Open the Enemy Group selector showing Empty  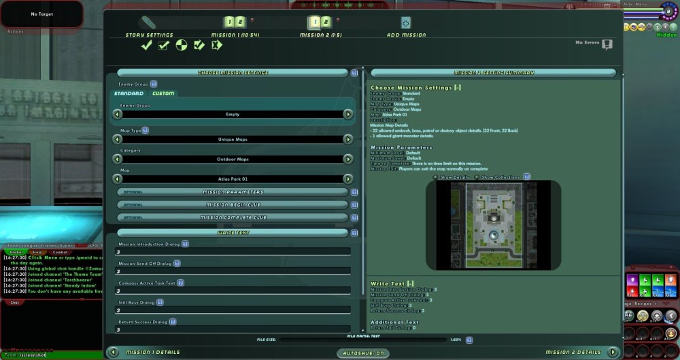click(233, 114)
